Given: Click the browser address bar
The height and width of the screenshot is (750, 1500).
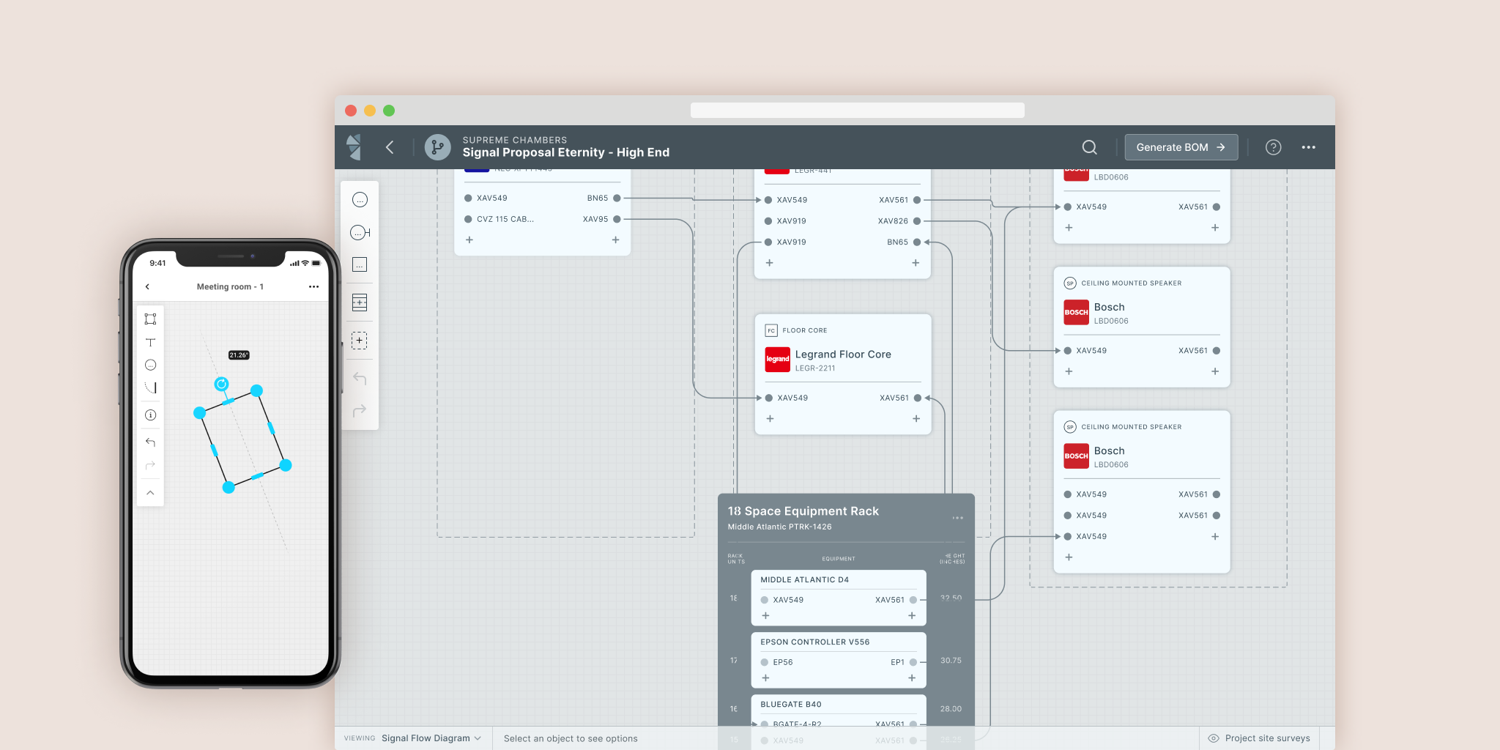Looking at the screenshot, I should coord(857,111).
